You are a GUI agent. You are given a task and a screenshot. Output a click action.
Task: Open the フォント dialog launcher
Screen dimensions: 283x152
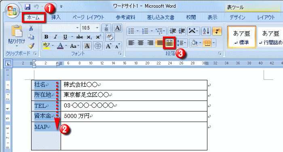point(120,54)
